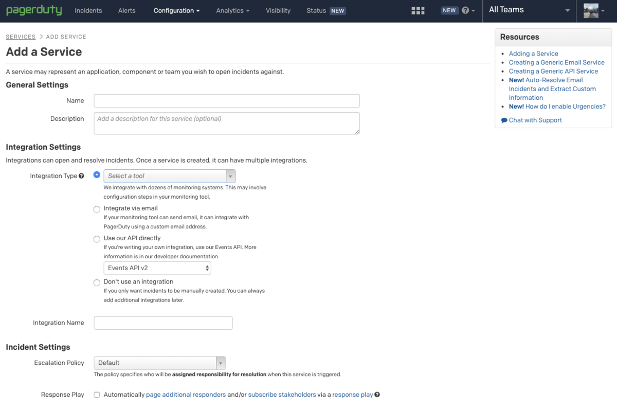
Task: Click the response play help icon
Action: (x=377, y=395)
